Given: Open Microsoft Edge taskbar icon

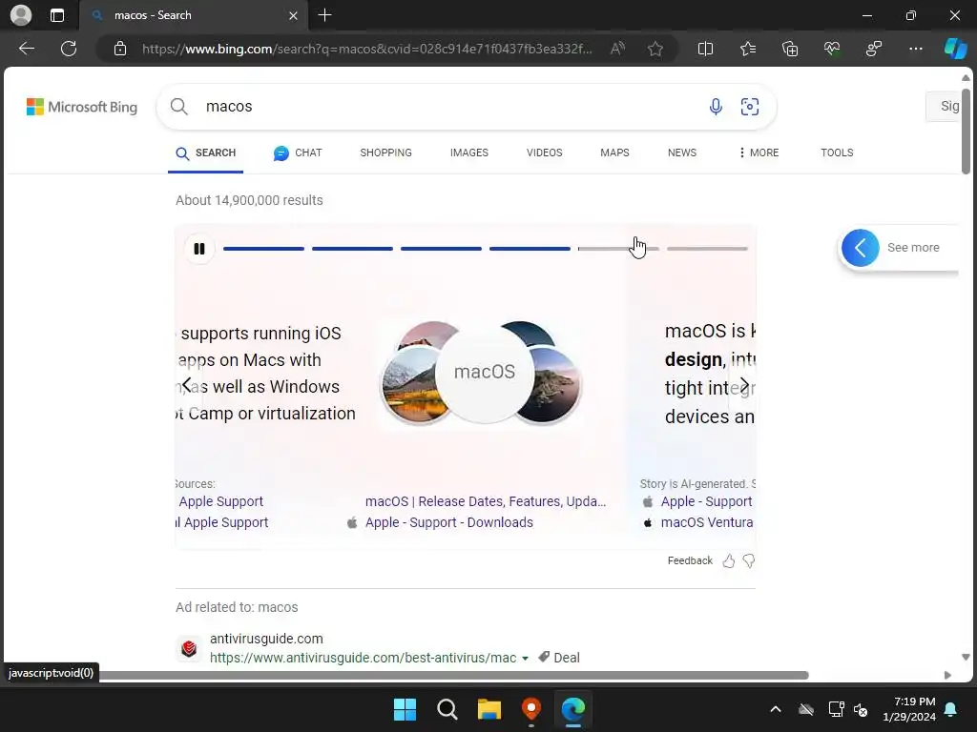Looking at the screenshot, I should (573, 709).
